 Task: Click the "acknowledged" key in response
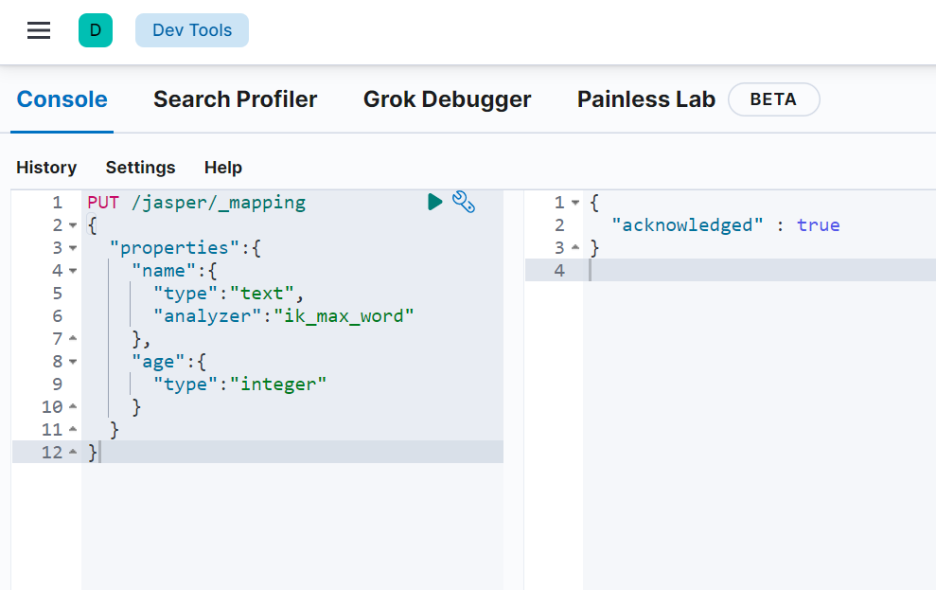687,225
